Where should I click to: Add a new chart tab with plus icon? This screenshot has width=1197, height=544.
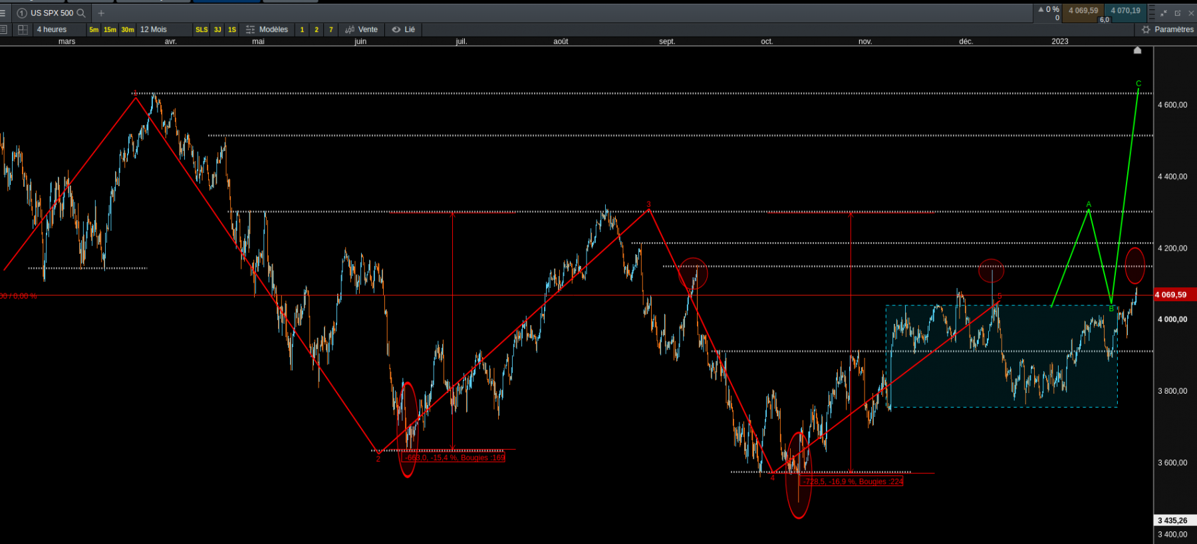click(x=101, y=13)
